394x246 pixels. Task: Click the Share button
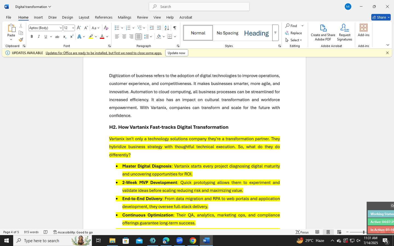tap(381, 17)
